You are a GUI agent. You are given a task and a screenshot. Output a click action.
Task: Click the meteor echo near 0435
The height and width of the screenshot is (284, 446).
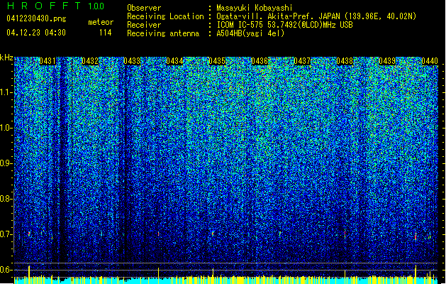point(213,234)
